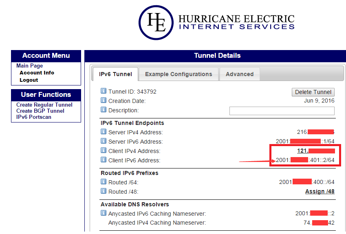Click info icon beside Routed /48
The image size is (346, 234).
(104, 191)
